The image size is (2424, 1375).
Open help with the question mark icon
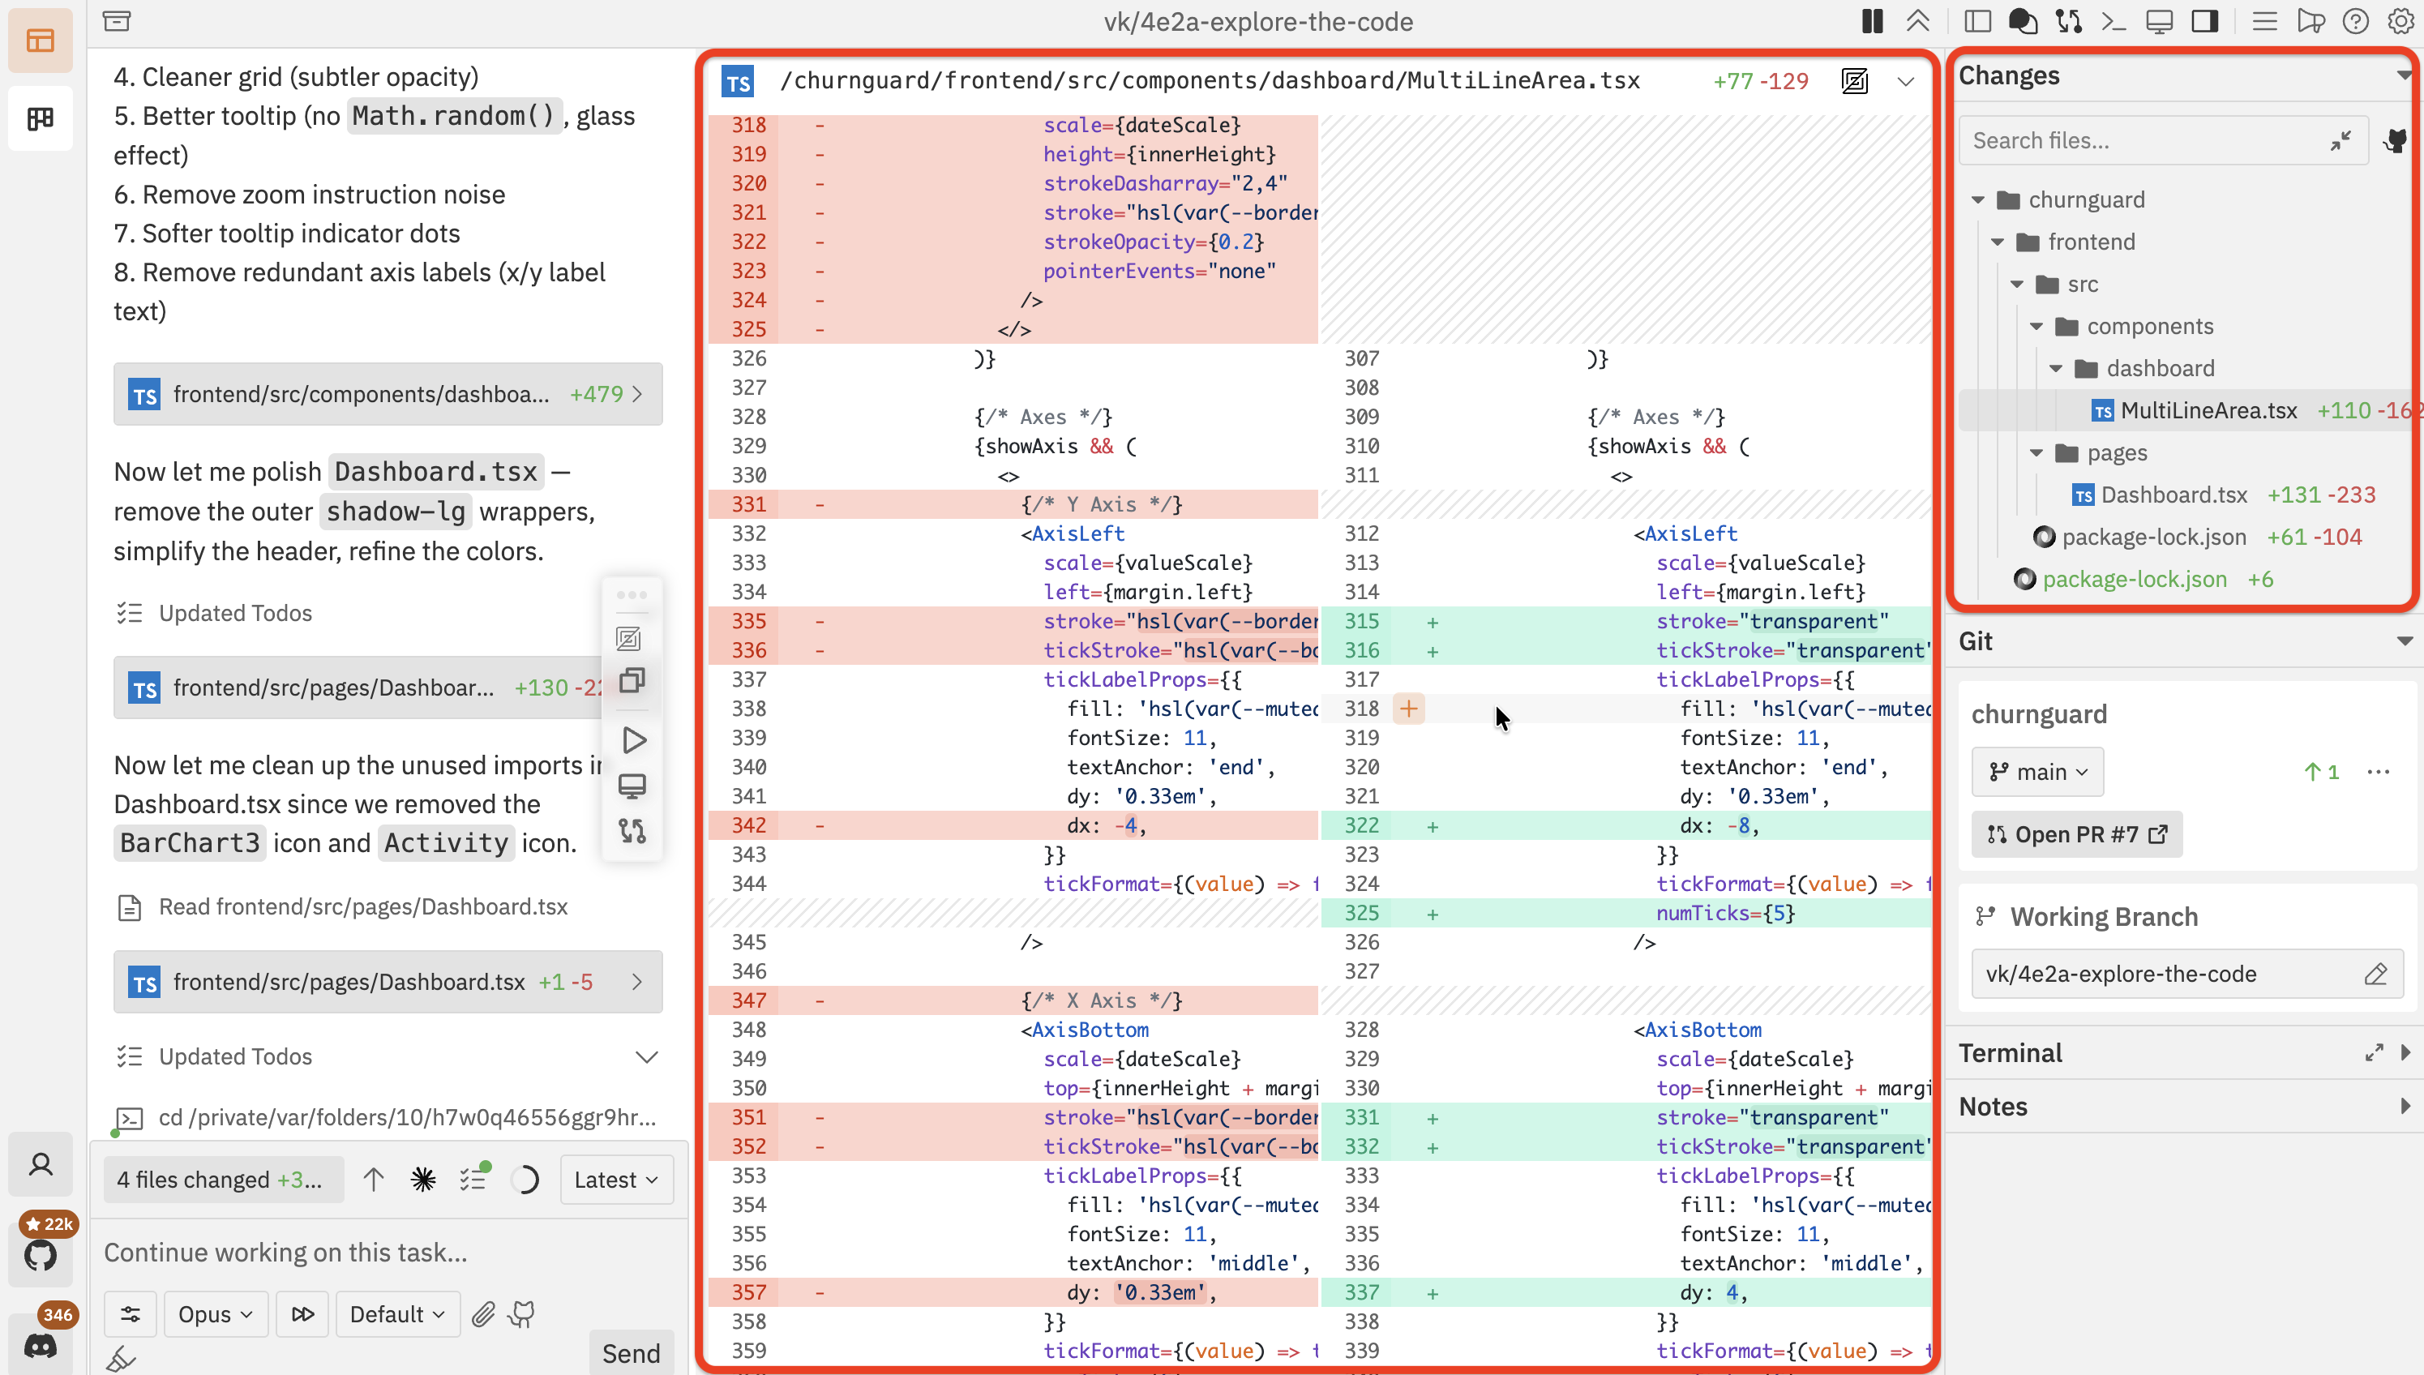click(x=2355, y=21)
